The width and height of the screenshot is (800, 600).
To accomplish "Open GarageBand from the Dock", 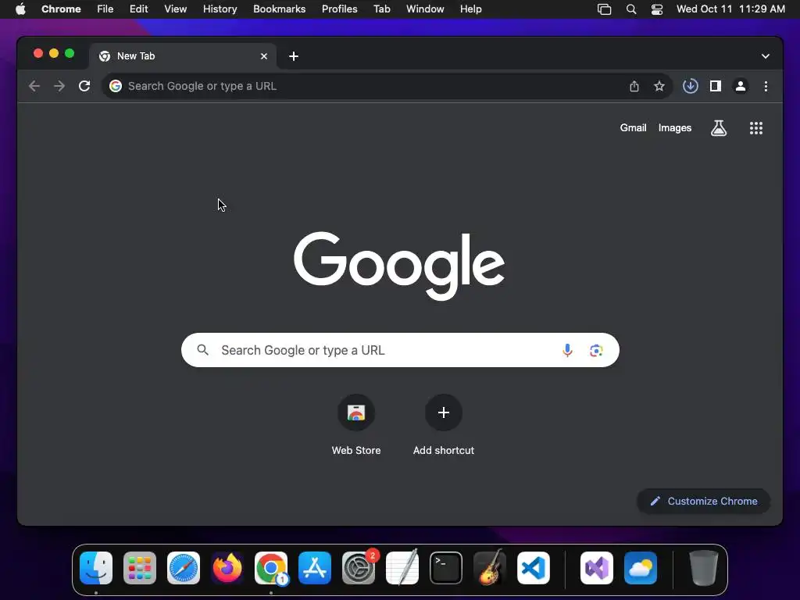I will tap(490, 568).
